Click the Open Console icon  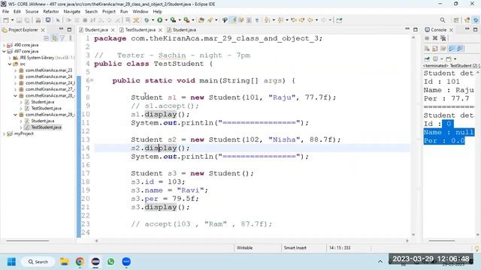coord(449,58)
